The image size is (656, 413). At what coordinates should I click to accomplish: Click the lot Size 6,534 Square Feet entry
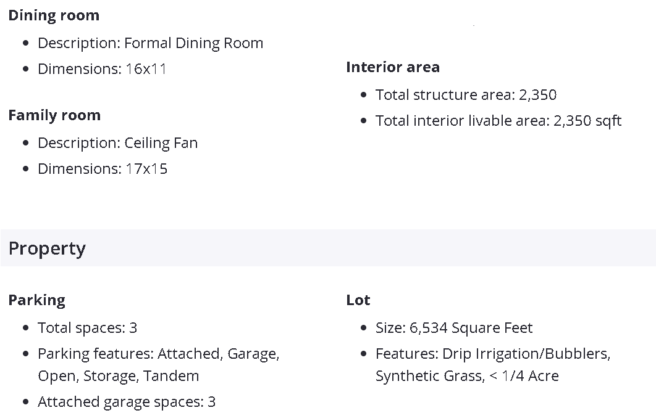pyautogui.click(x=453, y=328)
